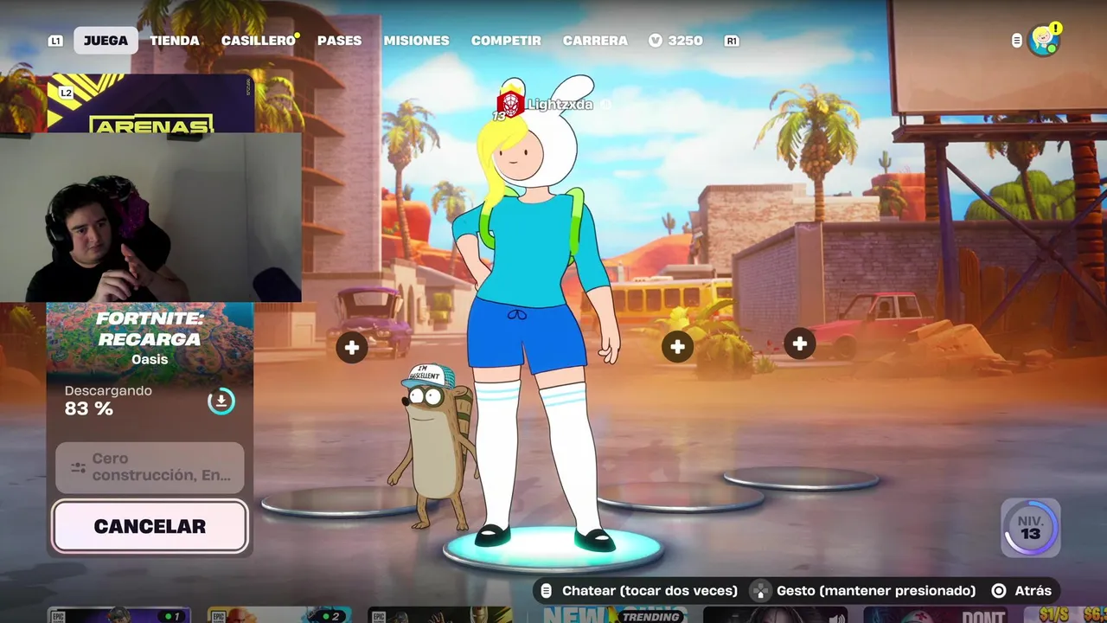Switch to the TIENDA tab
This screenshot has width=1107, height=623.
(175, 41)
